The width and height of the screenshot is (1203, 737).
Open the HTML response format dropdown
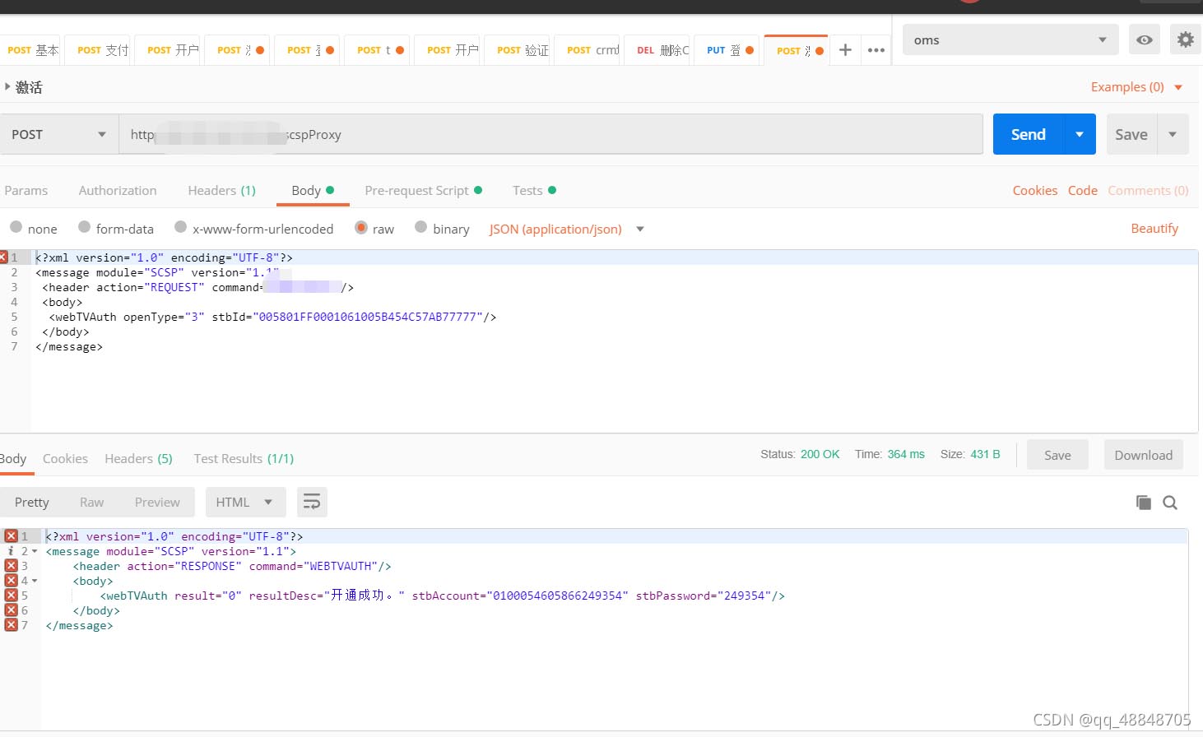[245, 502]
